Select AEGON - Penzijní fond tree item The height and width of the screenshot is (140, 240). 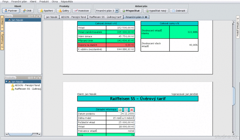pyautogui.click(x=27, y=85)
